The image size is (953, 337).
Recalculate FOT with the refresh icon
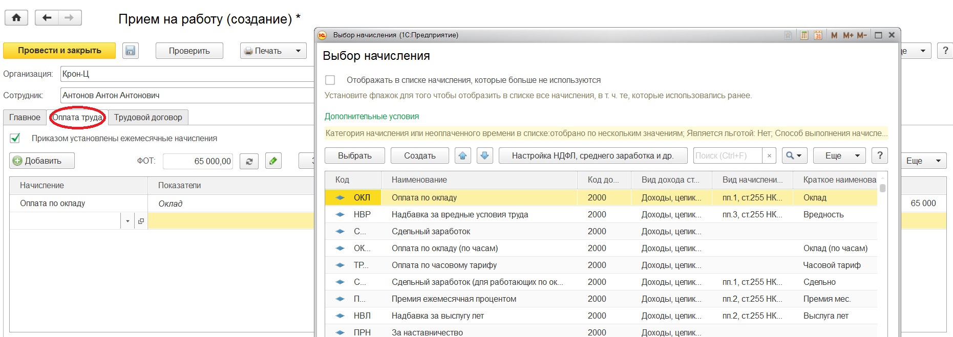coord(249,161)
